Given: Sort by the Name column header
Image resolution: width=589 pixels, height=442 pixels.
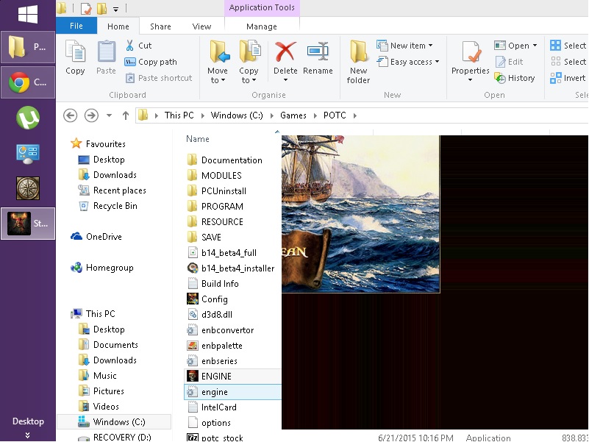Looking at the screenshot, I should (x=198, y=139).
